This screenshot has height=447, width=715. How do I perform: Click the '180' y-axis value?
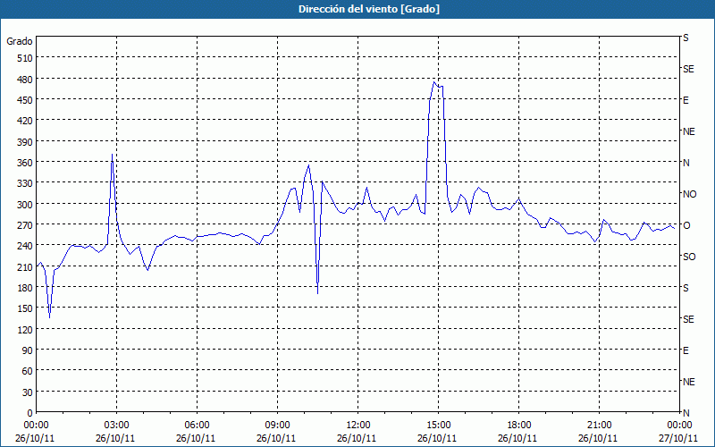pyautogui.click(x=25, y=288)
